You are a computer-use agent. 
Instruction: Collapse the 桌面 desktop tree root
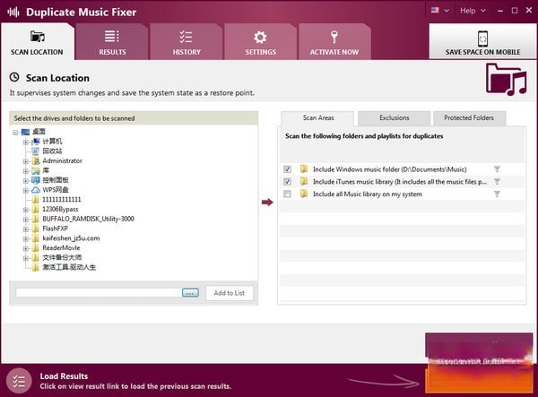coord(15,132)
